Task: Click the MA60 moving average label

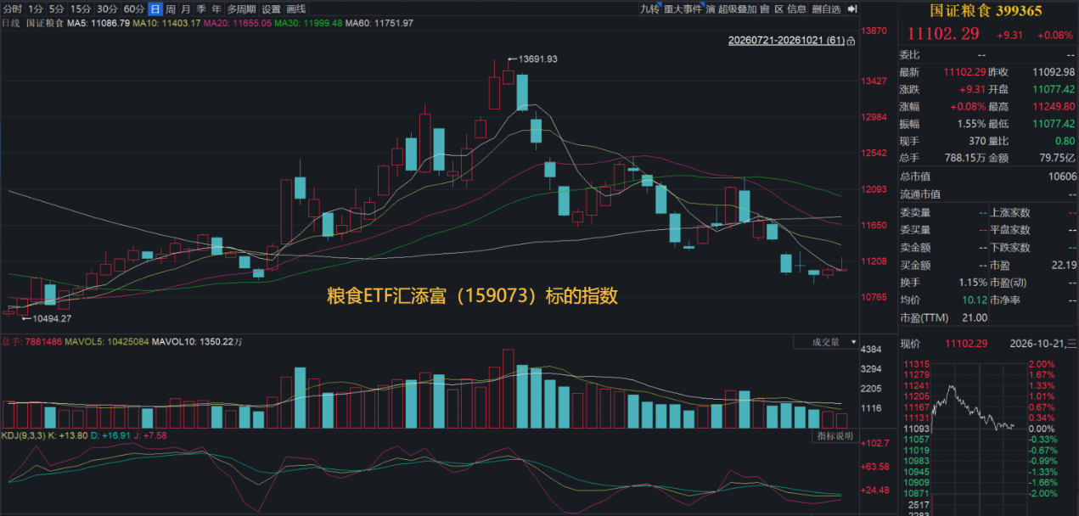Action: pyautogui.click(x=379, y=23)
